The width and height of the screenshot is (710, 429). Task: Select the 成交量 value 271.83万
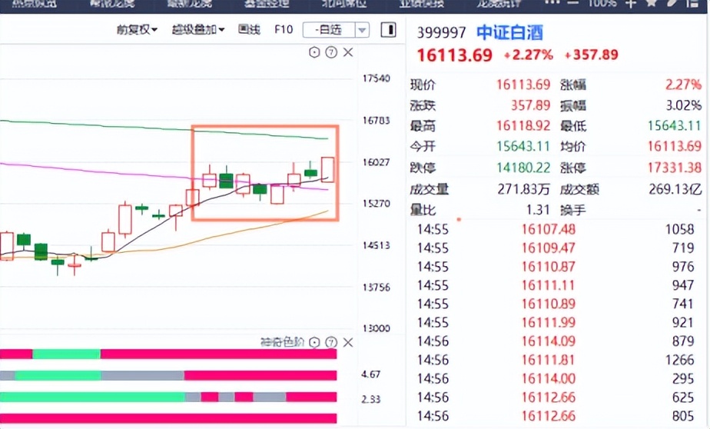(524, 189)
